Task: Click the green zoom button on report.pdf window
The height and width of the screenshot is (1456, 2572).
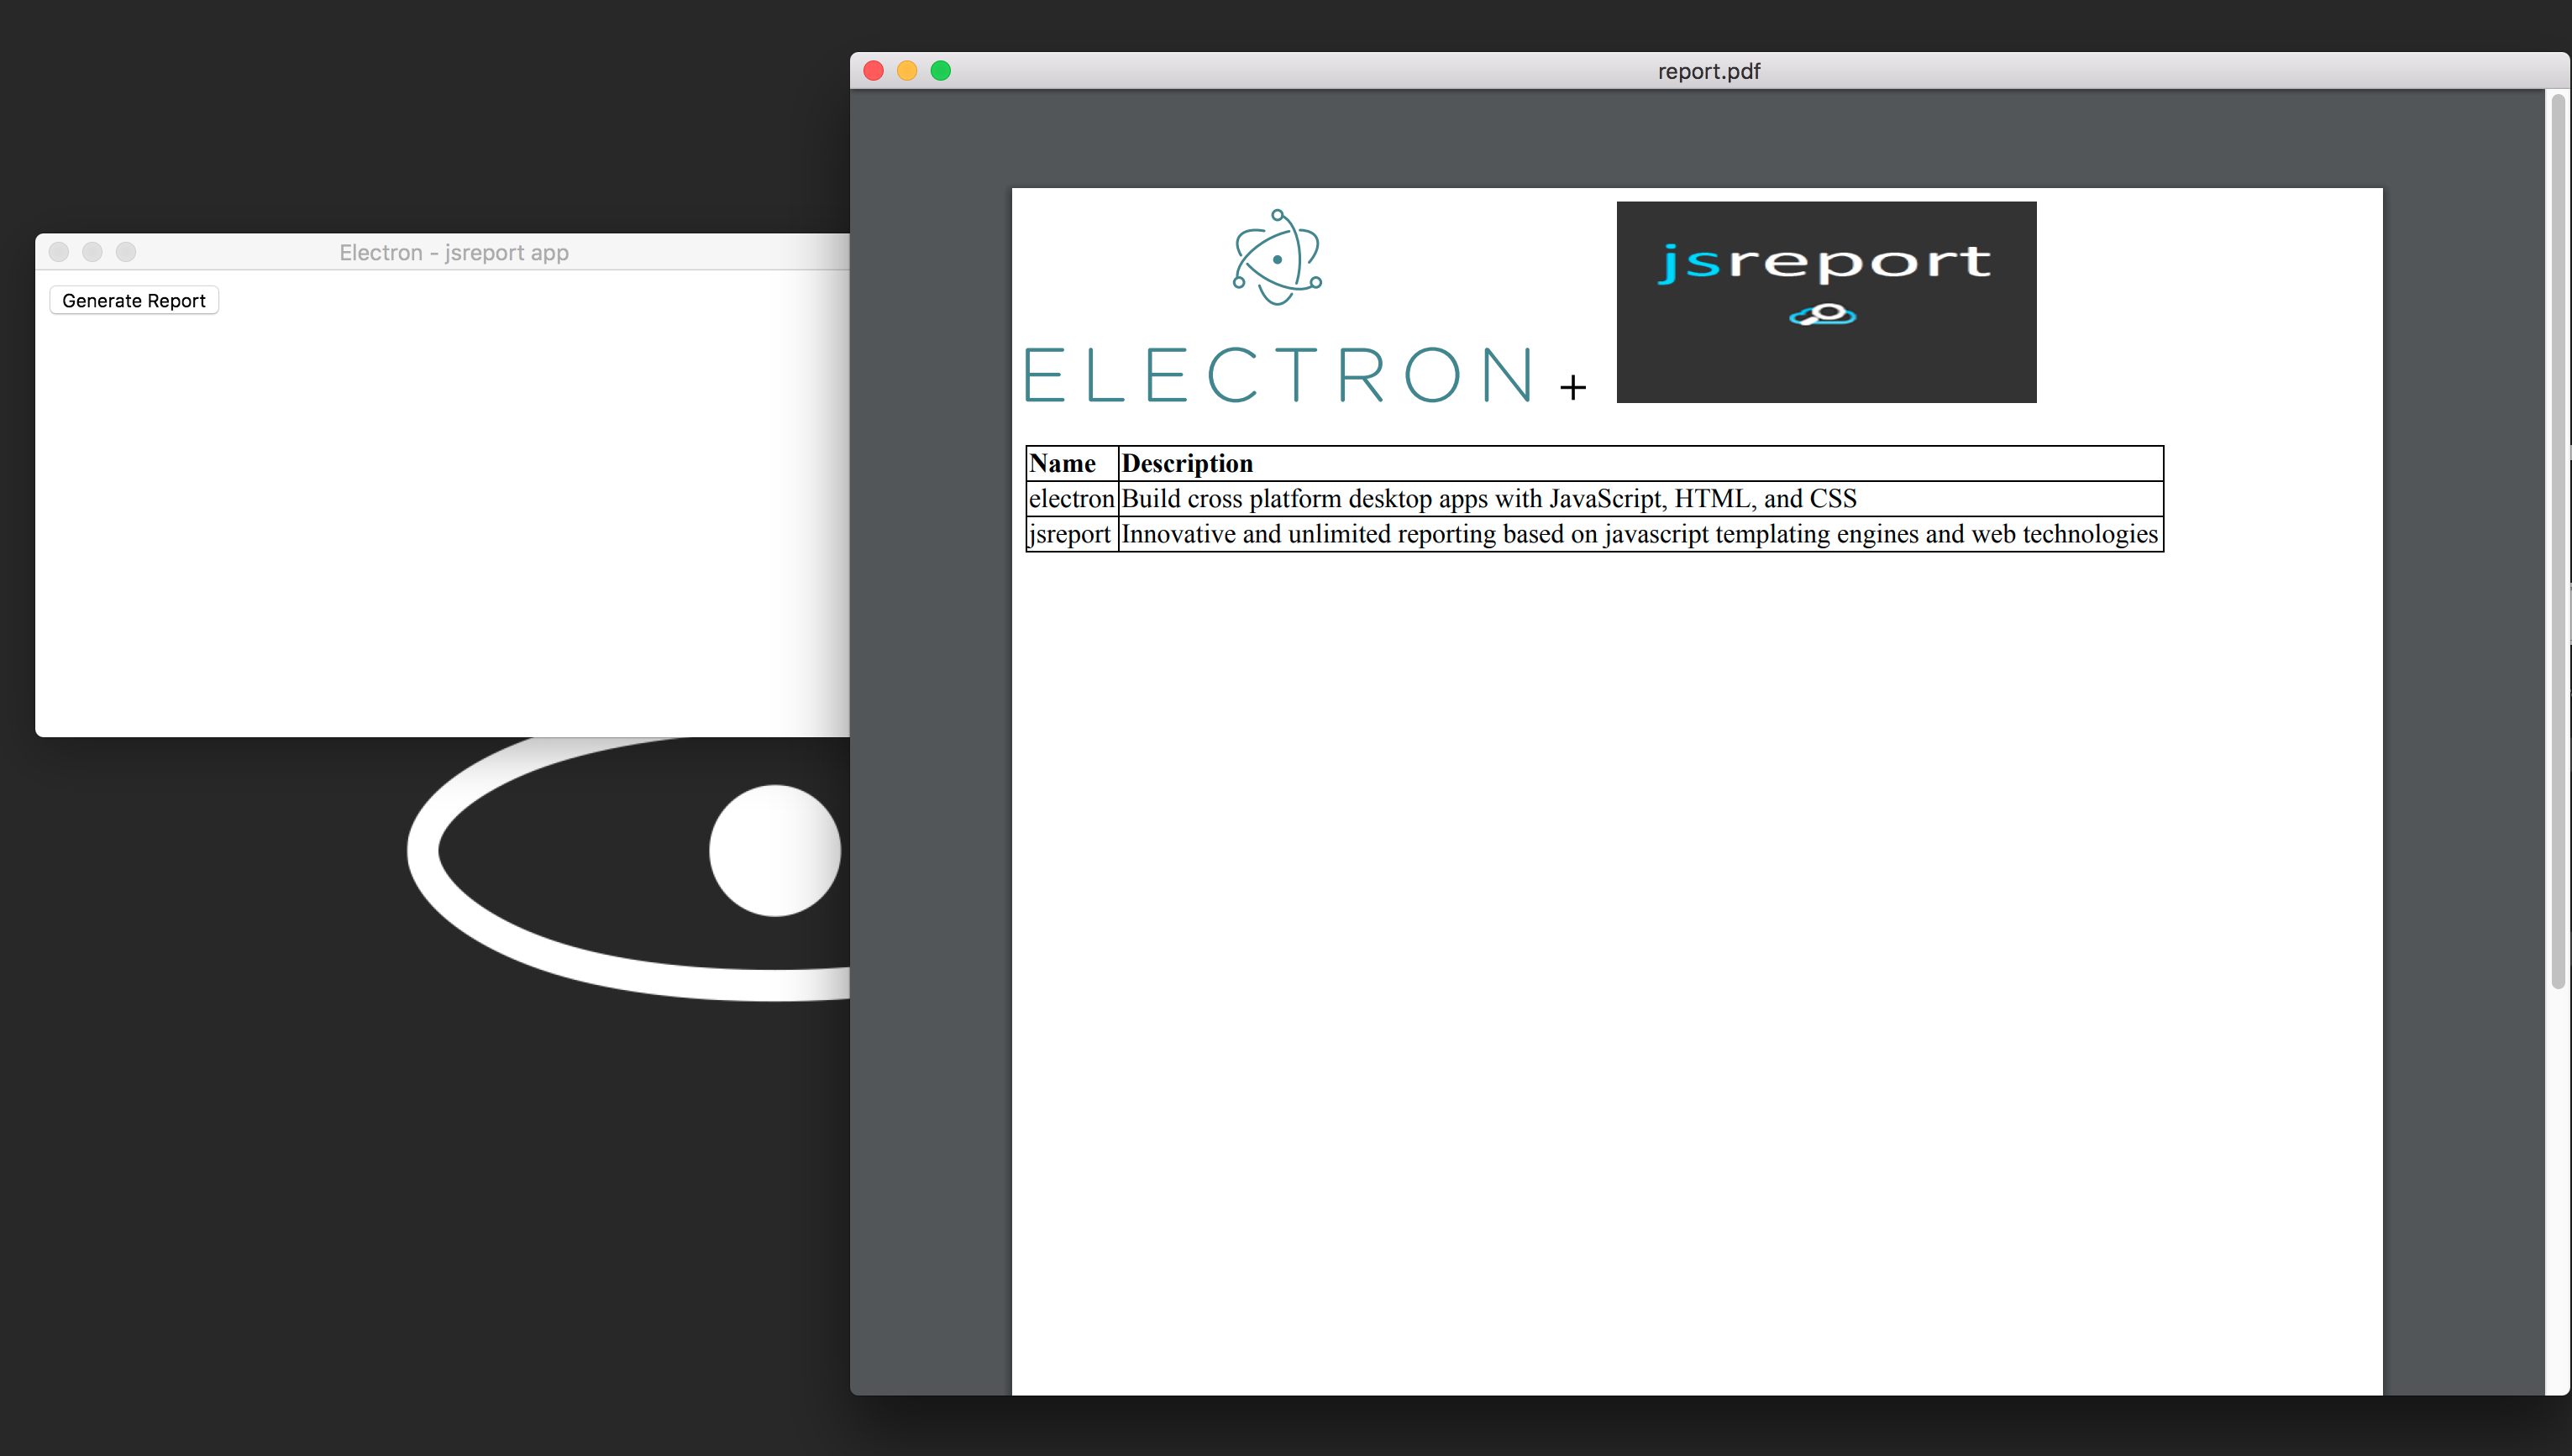Action: [x=941, y=71]
